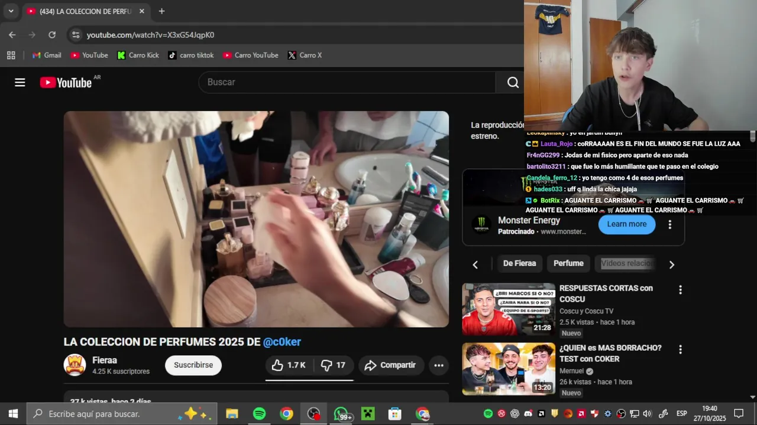Open RESPUESTAS CORTAS con COSCU thumbnail
757x425 pixels.
click(x=509, y=309)
